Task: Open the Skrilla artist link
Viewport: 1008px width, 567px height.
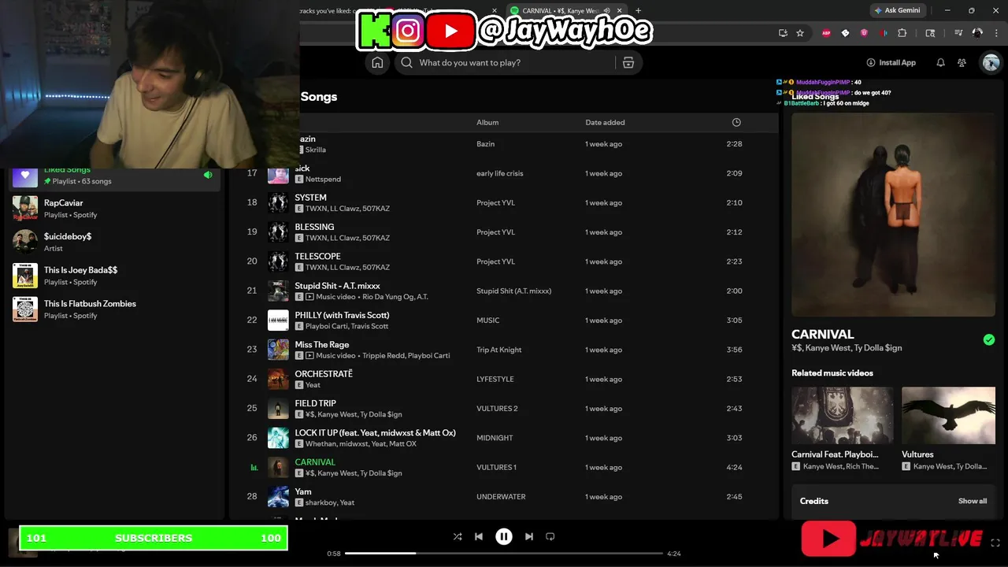Action: tap(316, 150)
